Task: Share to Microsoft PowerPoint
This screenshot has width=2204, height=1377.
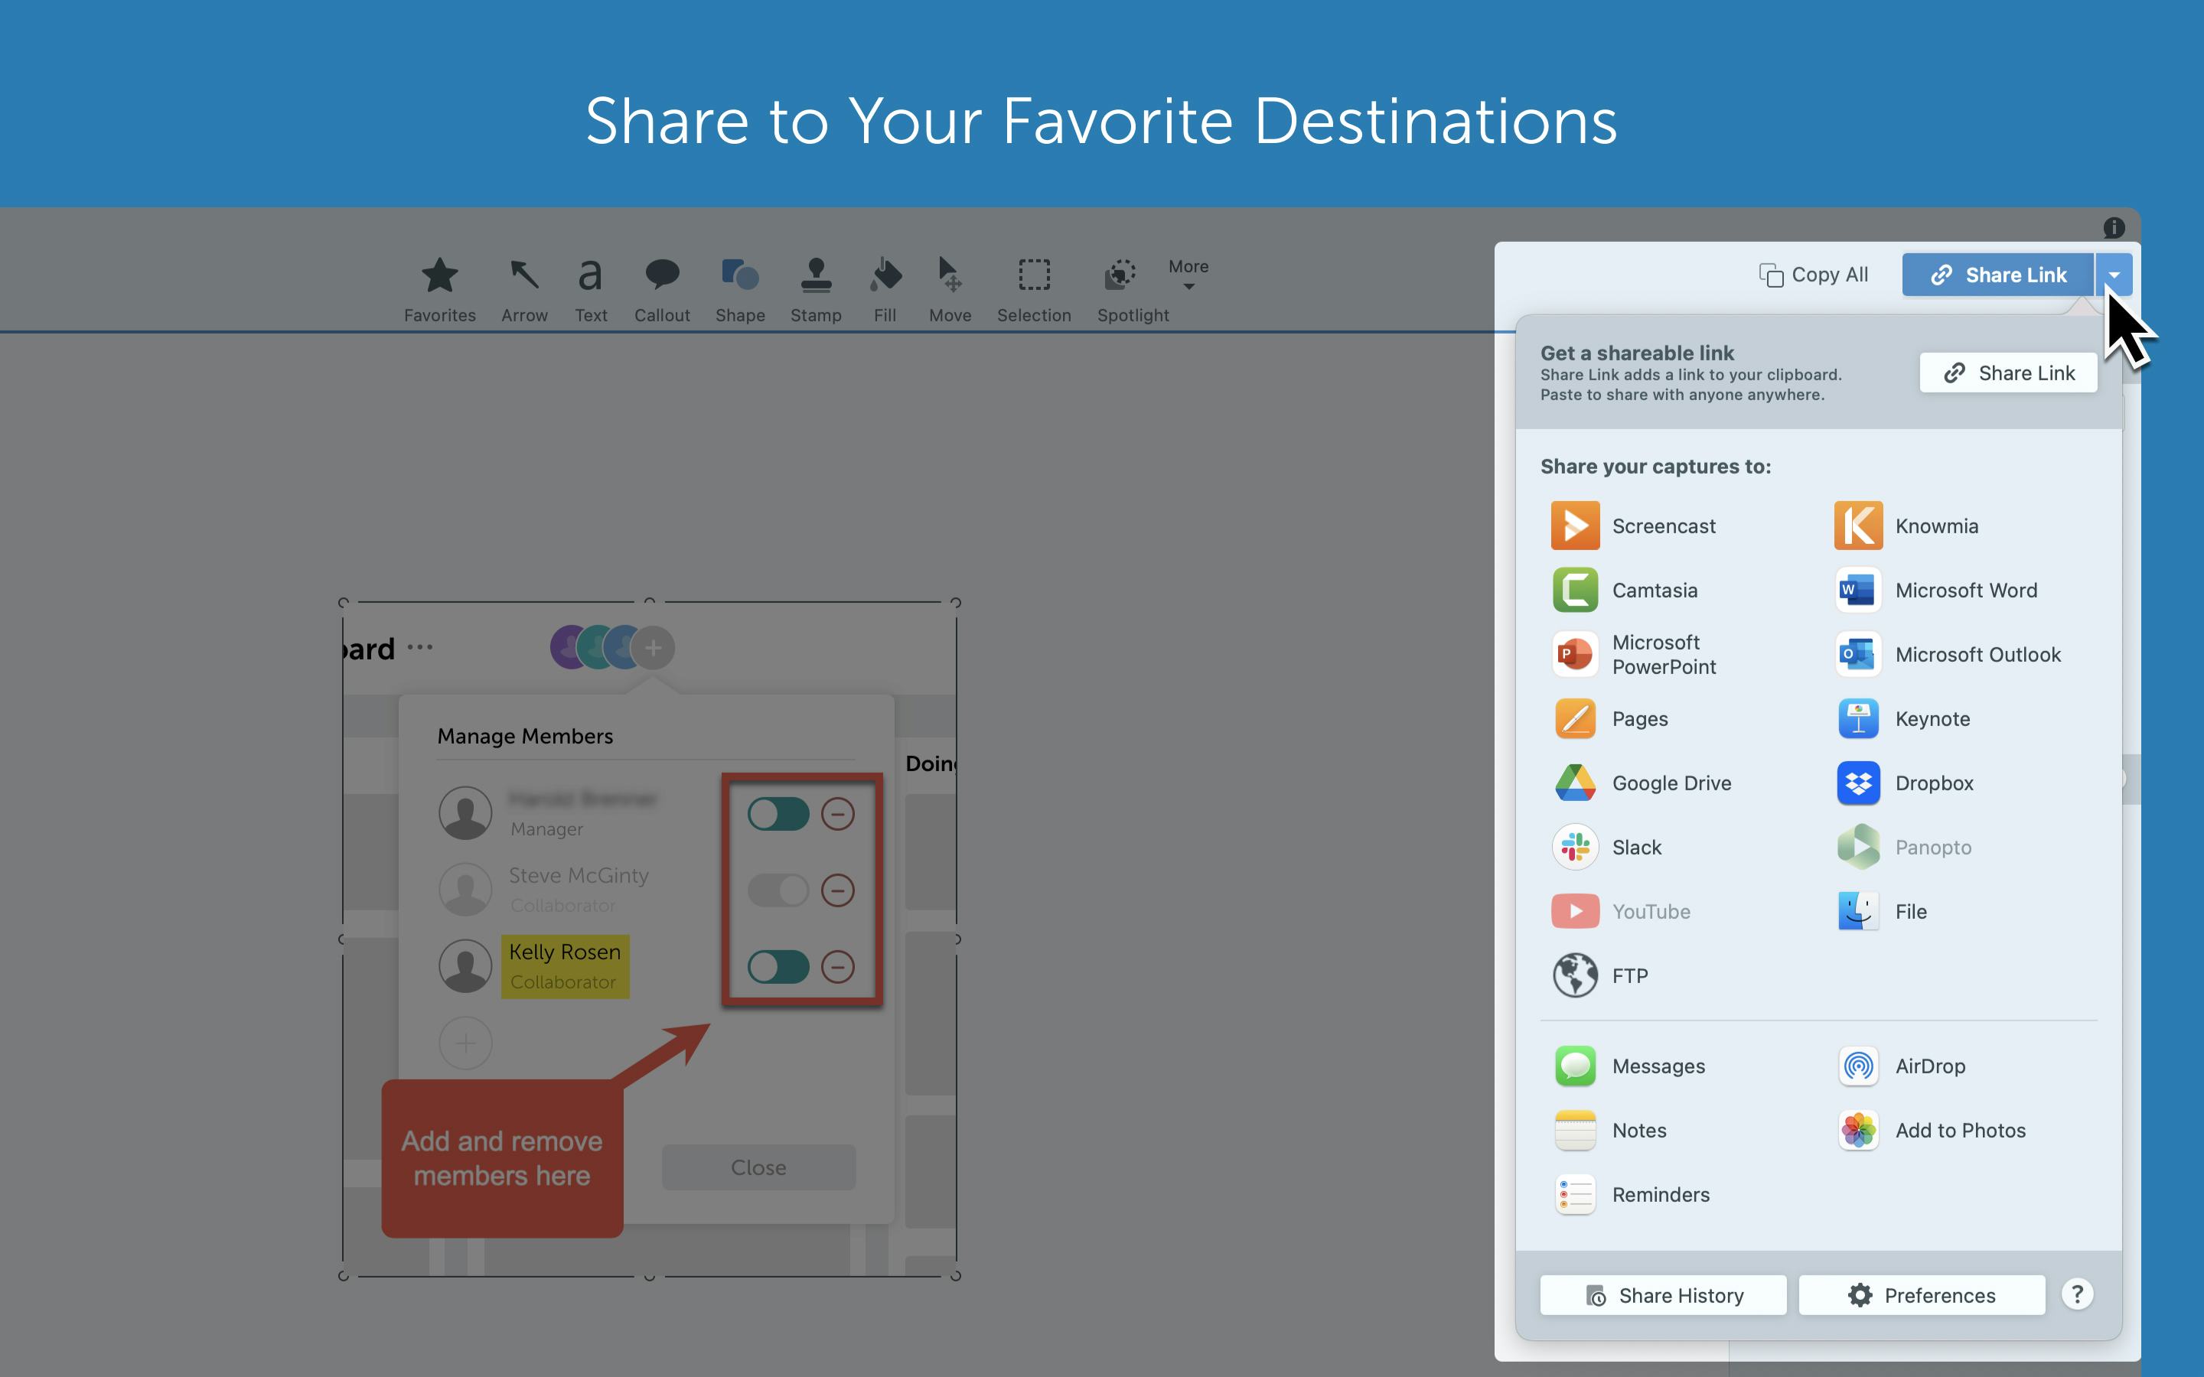Action: click(1664, 654)
